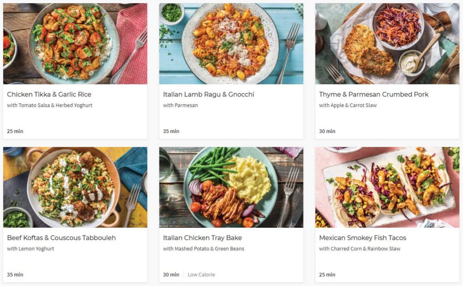The image size is (463, 286).
Task: Click "with Charred Corn & Rainbow Slaw" subtitle
Action: pyautogui.click(x=359, y=249)
